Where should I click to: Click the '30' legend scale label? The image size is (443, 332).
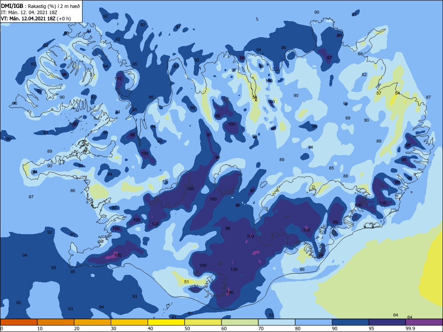click(x=113, y=328)
